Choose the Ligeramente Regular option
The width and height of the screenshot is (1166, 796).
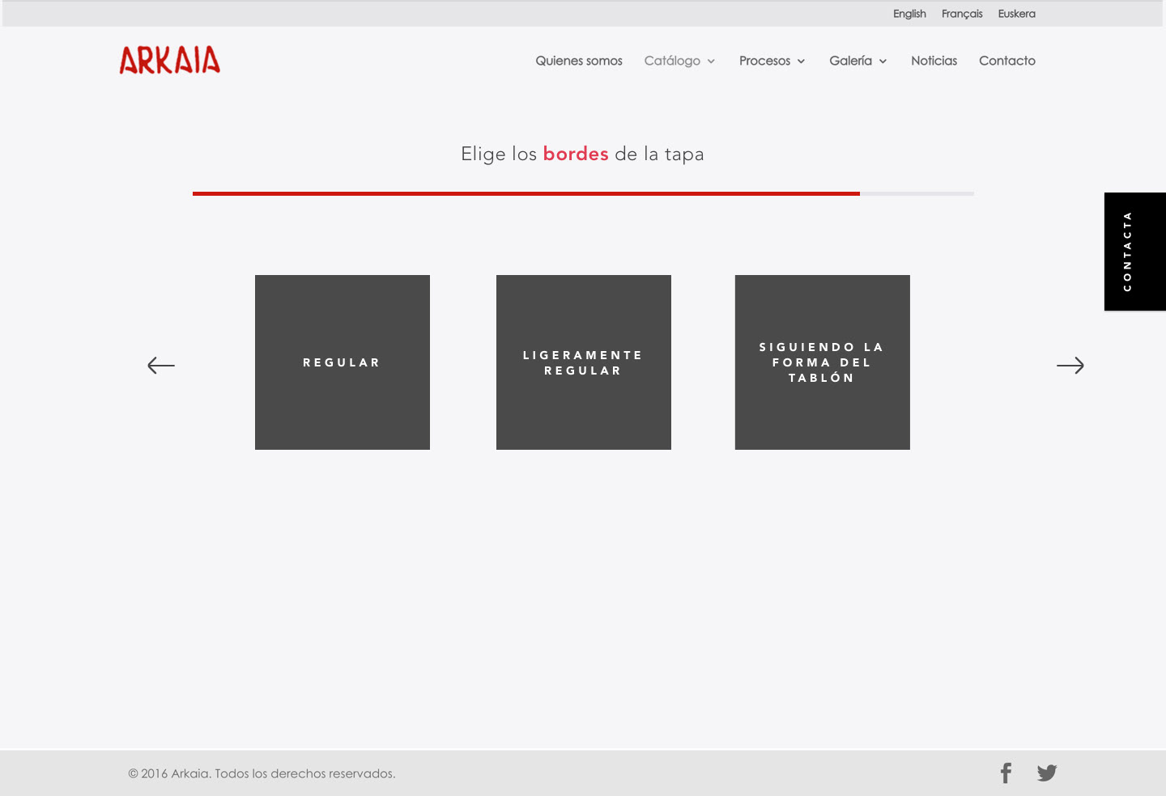(x=584, y=362)
